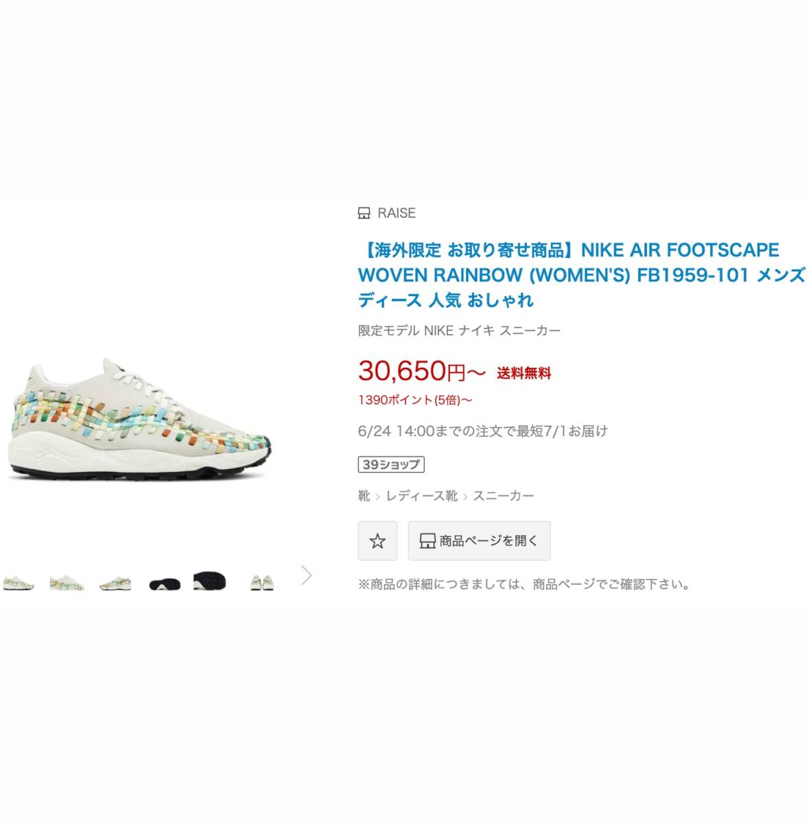This screenshot has height=823, width=809.
Task: Select the pair-of-shoes thumbnail
Action: click(x=261, y=582)
